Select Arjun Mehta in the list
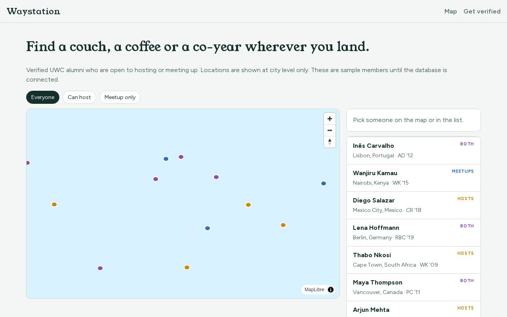 [414, 309]
